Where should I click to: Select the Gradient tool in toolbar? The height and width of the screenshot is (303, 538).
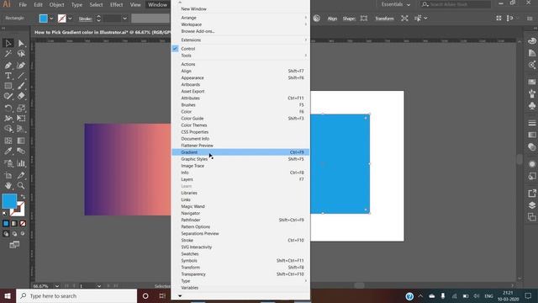tap(21, 141)
